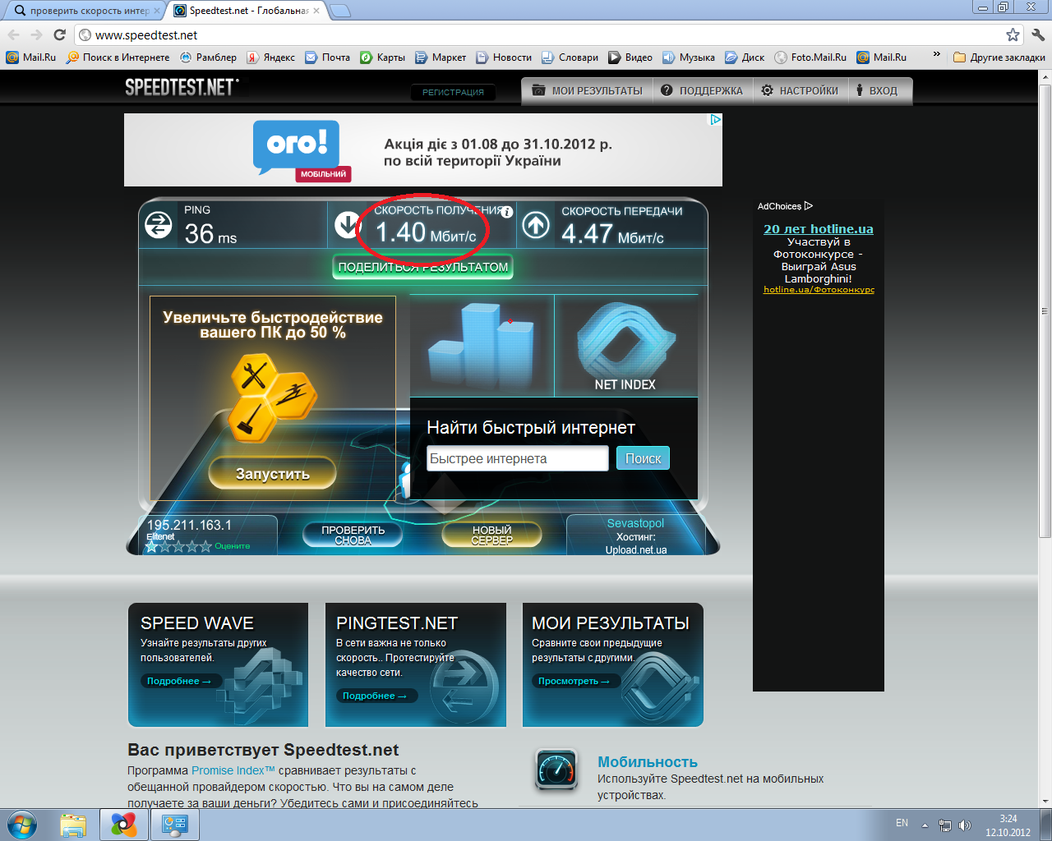Open the Карты bookmark
Viewport: 1052px width, 841px height.
pyautogui.click(x=383, y=57)
